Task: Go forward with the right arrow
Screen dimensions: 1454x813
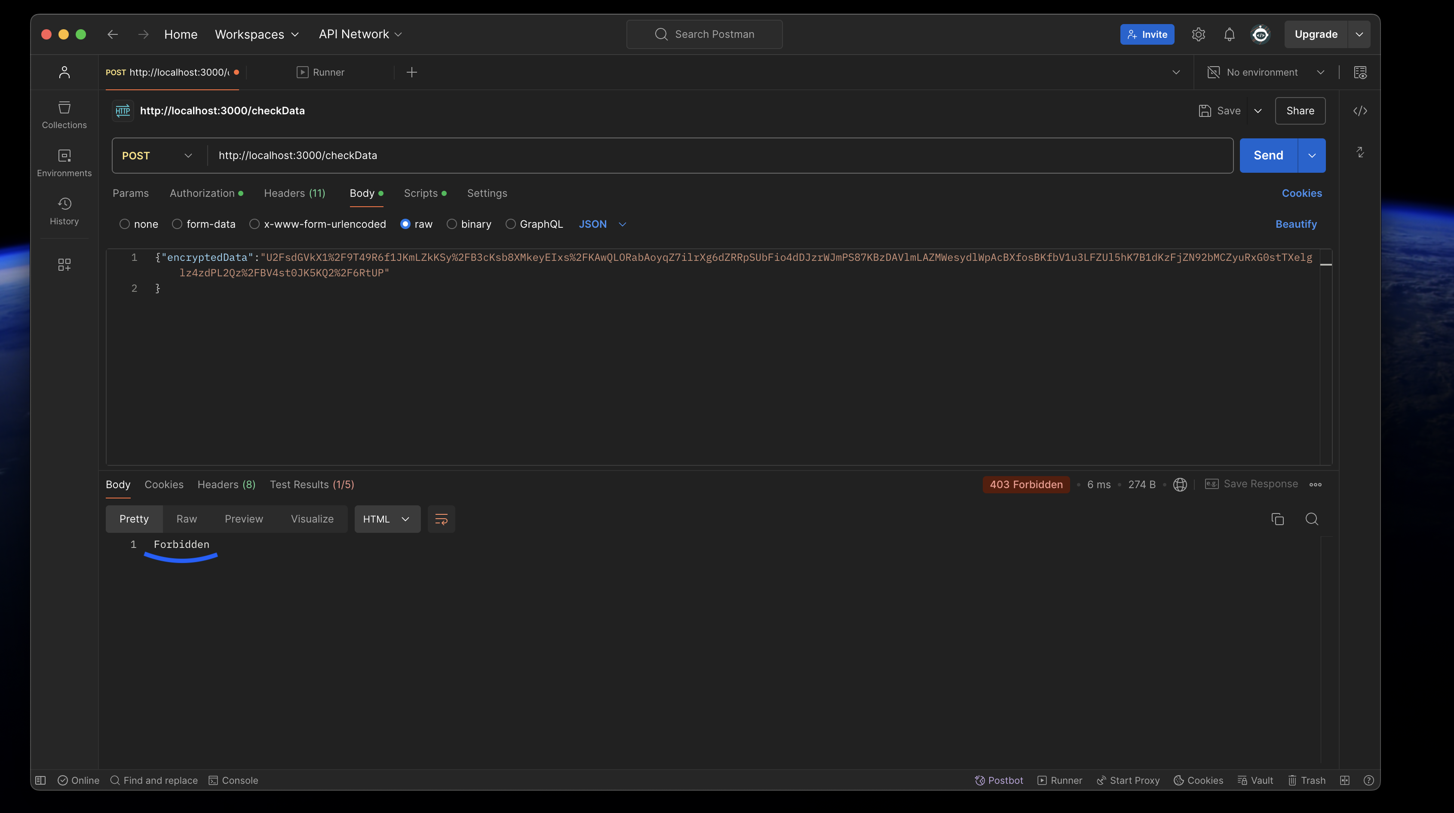Action: (143, 34)
